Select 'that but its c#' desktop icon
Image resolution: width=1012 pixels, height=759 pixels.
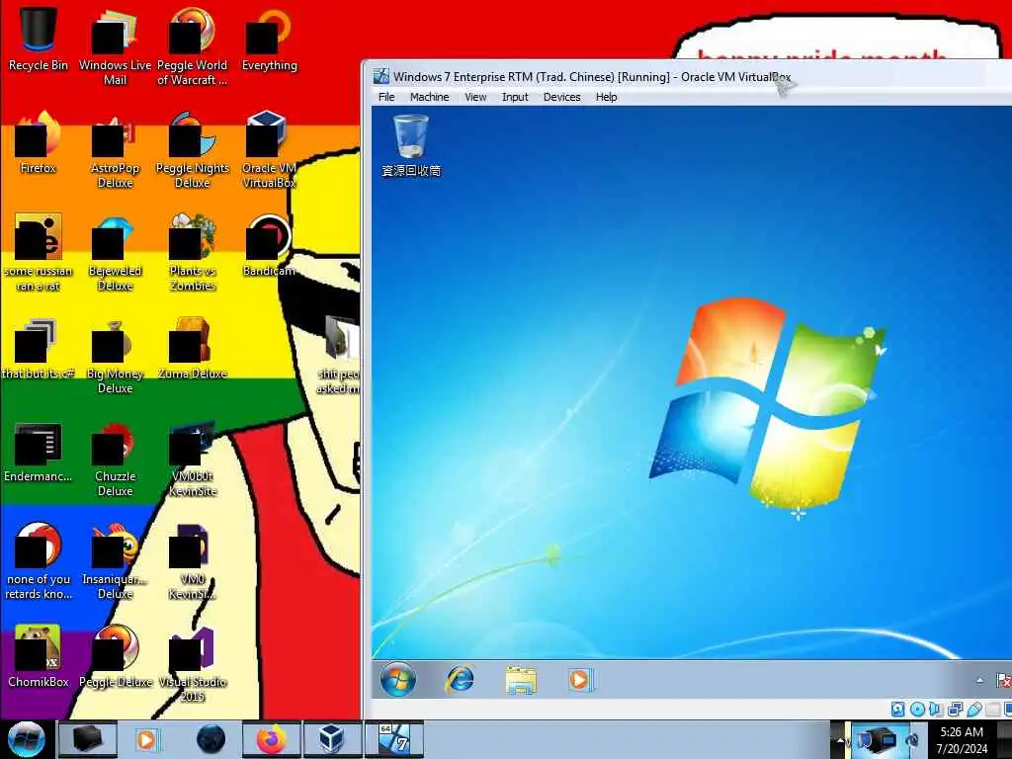[39, 347]
